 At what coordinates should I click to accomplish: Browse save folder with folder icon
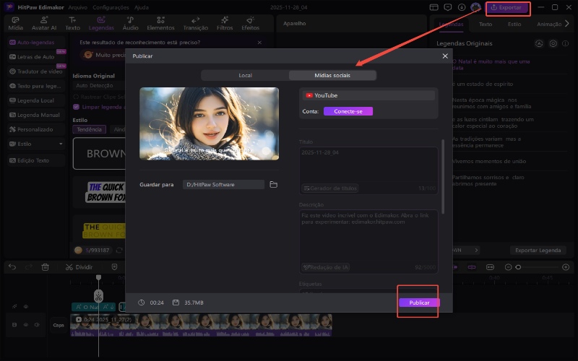(x=274, y=185)
